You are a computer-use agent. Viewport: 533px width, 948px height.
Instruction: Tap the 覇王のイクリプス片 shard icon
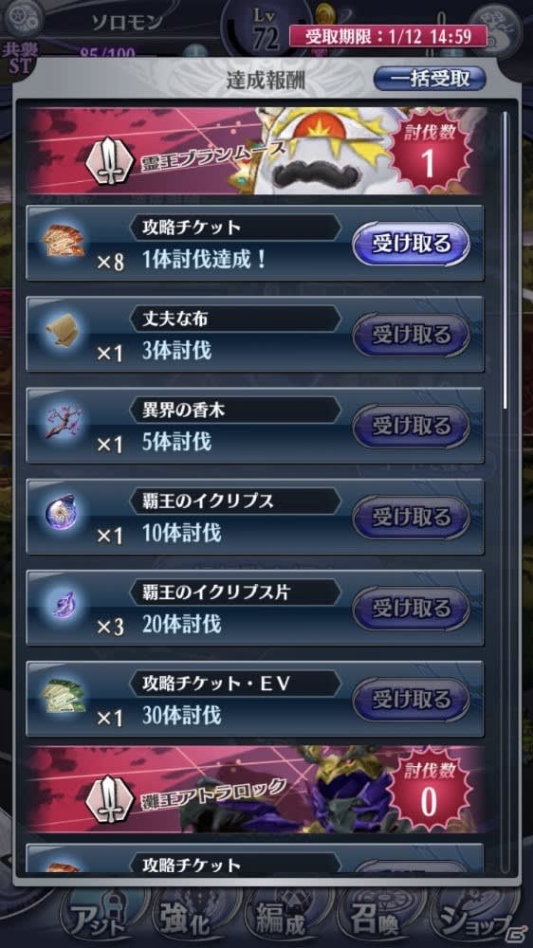tap(63, 604)
